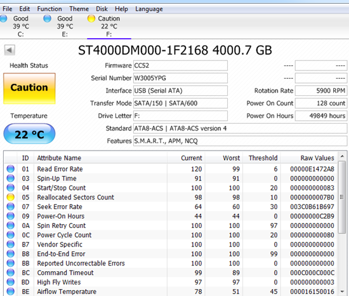Click the status orb for Seek Error Rate
Screen dimensions: 349x296
pyautogui.click(x=10, y=206)
